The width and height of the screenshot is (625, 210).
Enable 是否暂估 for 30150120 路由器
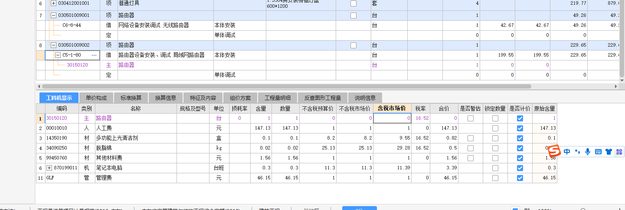click(471, 118)
